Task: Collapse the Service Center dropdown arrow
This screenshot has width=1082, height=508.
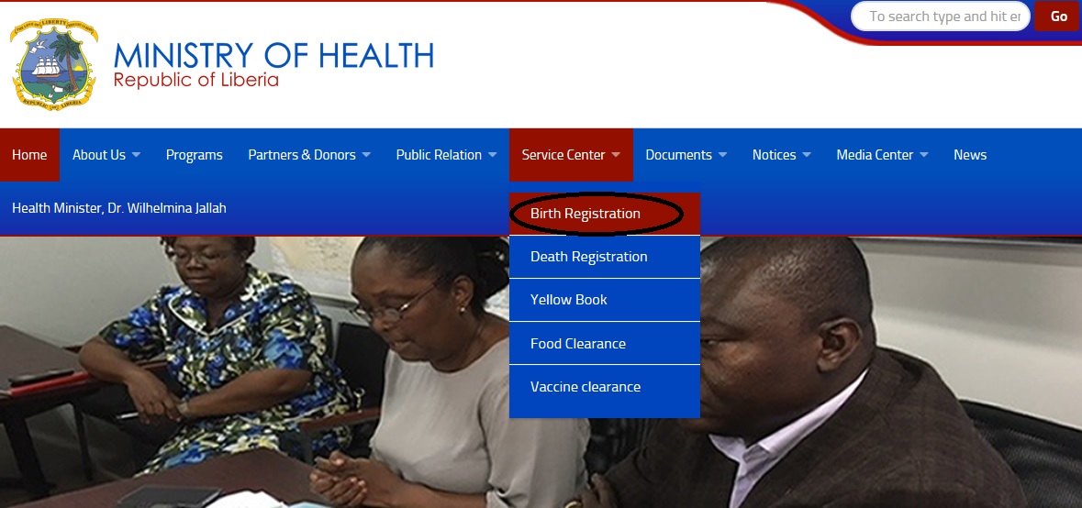Action: coord(616,155)
